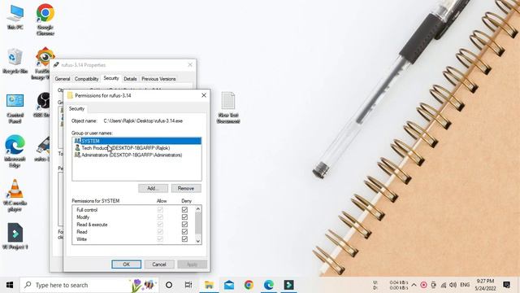Select Tech Product user in list

pos(136,148)
